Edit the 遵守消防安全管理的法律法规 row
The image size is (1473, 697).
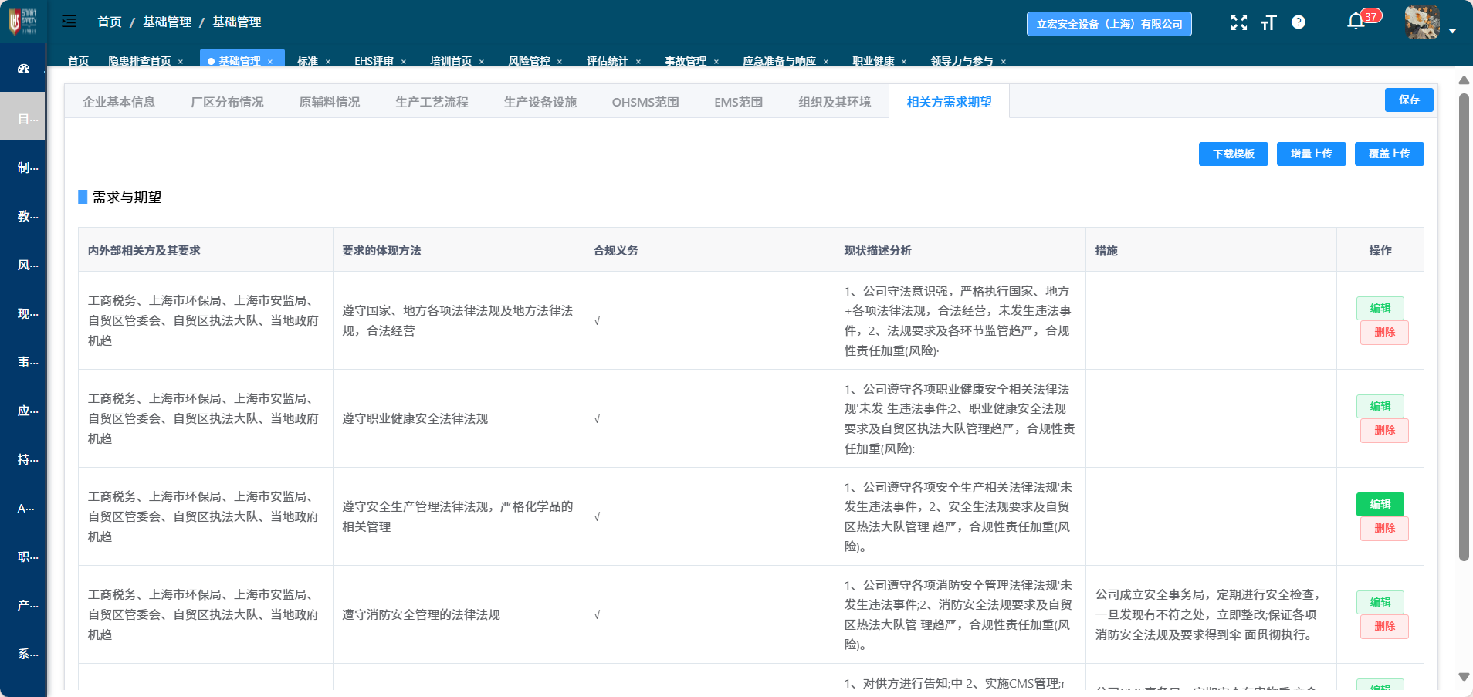click(1380, 602)
